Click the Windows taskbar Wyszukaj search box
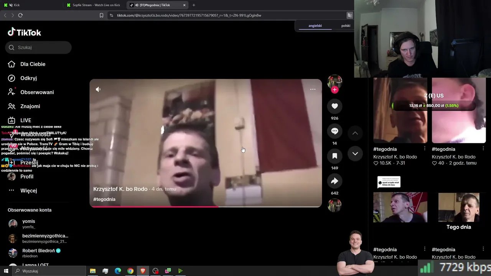 (49, 271)
